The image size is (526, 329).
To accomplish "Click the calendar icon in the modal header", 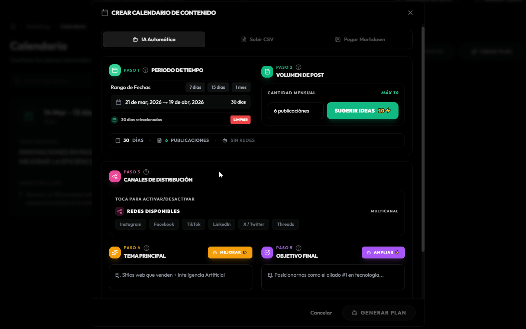I will coord(104,12).
